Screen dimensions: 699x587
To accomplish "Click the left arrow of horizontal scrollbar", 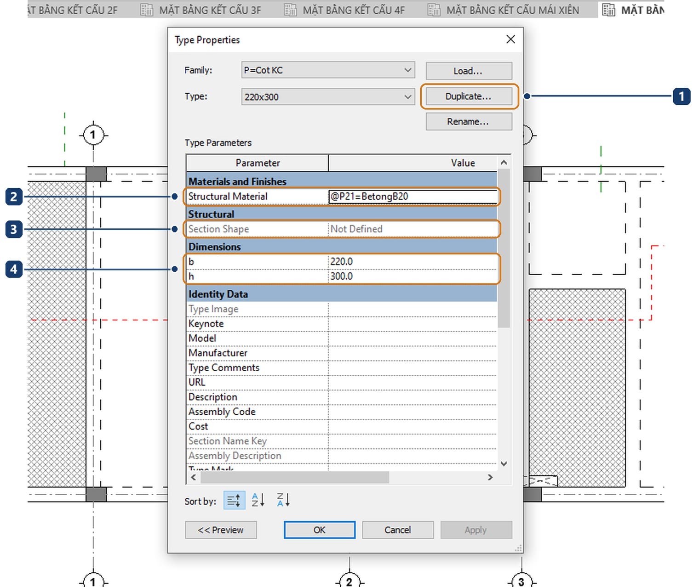I will coord(194,477).
